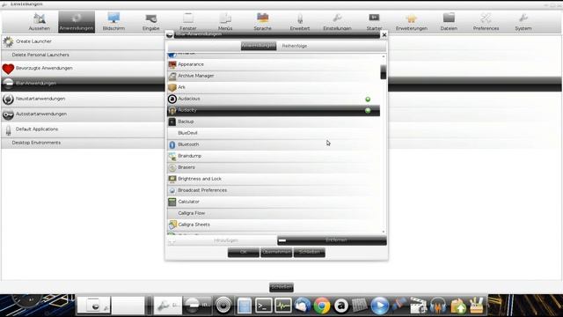Open the System settings category
Screen dimensions: 563x317
click(x=523, y=22)
